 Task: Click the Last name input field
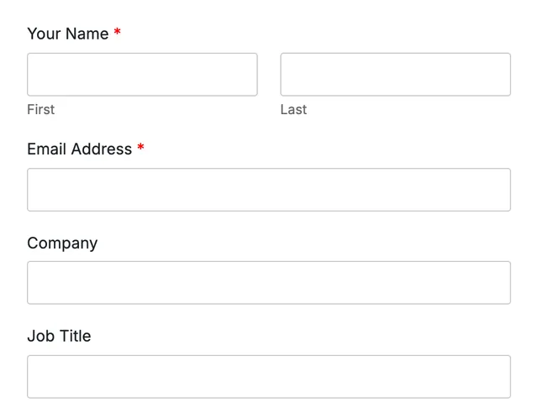click(396, 75)
